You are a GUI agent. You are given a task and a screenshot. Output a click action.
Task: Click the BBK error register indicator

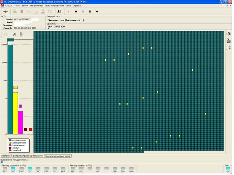pos(73,168)
